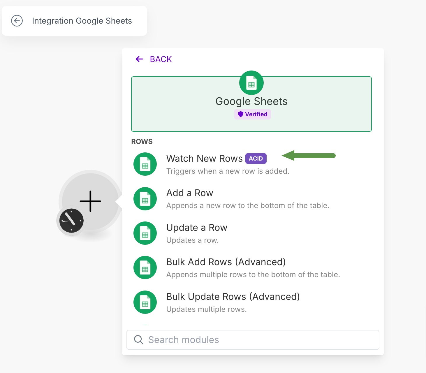Click the shield icon in the Verified badge
The width and height of the screenshot is (426, 373).
pos(240,114)
